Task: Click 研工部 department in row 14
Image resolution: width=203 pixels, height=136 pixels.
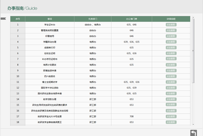Action: (93, 99)
